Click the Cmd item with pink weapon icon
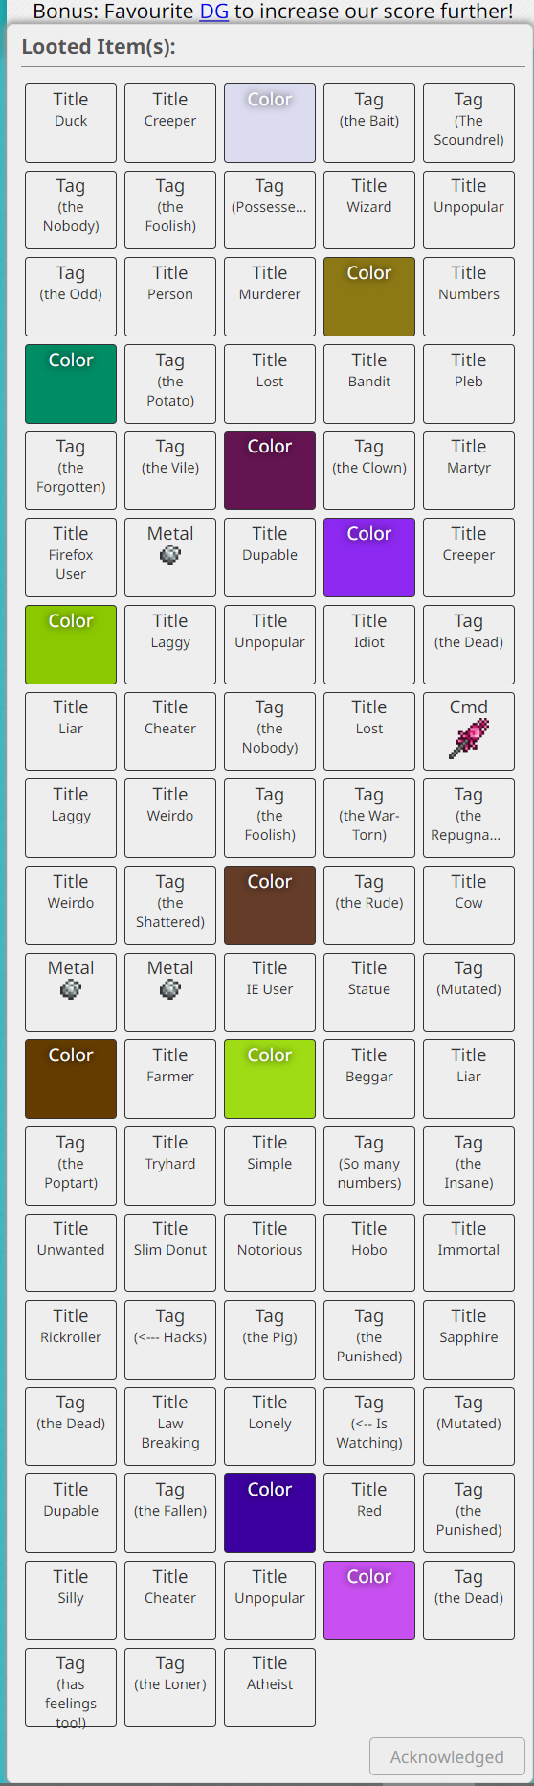 pyautogui.click(x=469, y=731)
